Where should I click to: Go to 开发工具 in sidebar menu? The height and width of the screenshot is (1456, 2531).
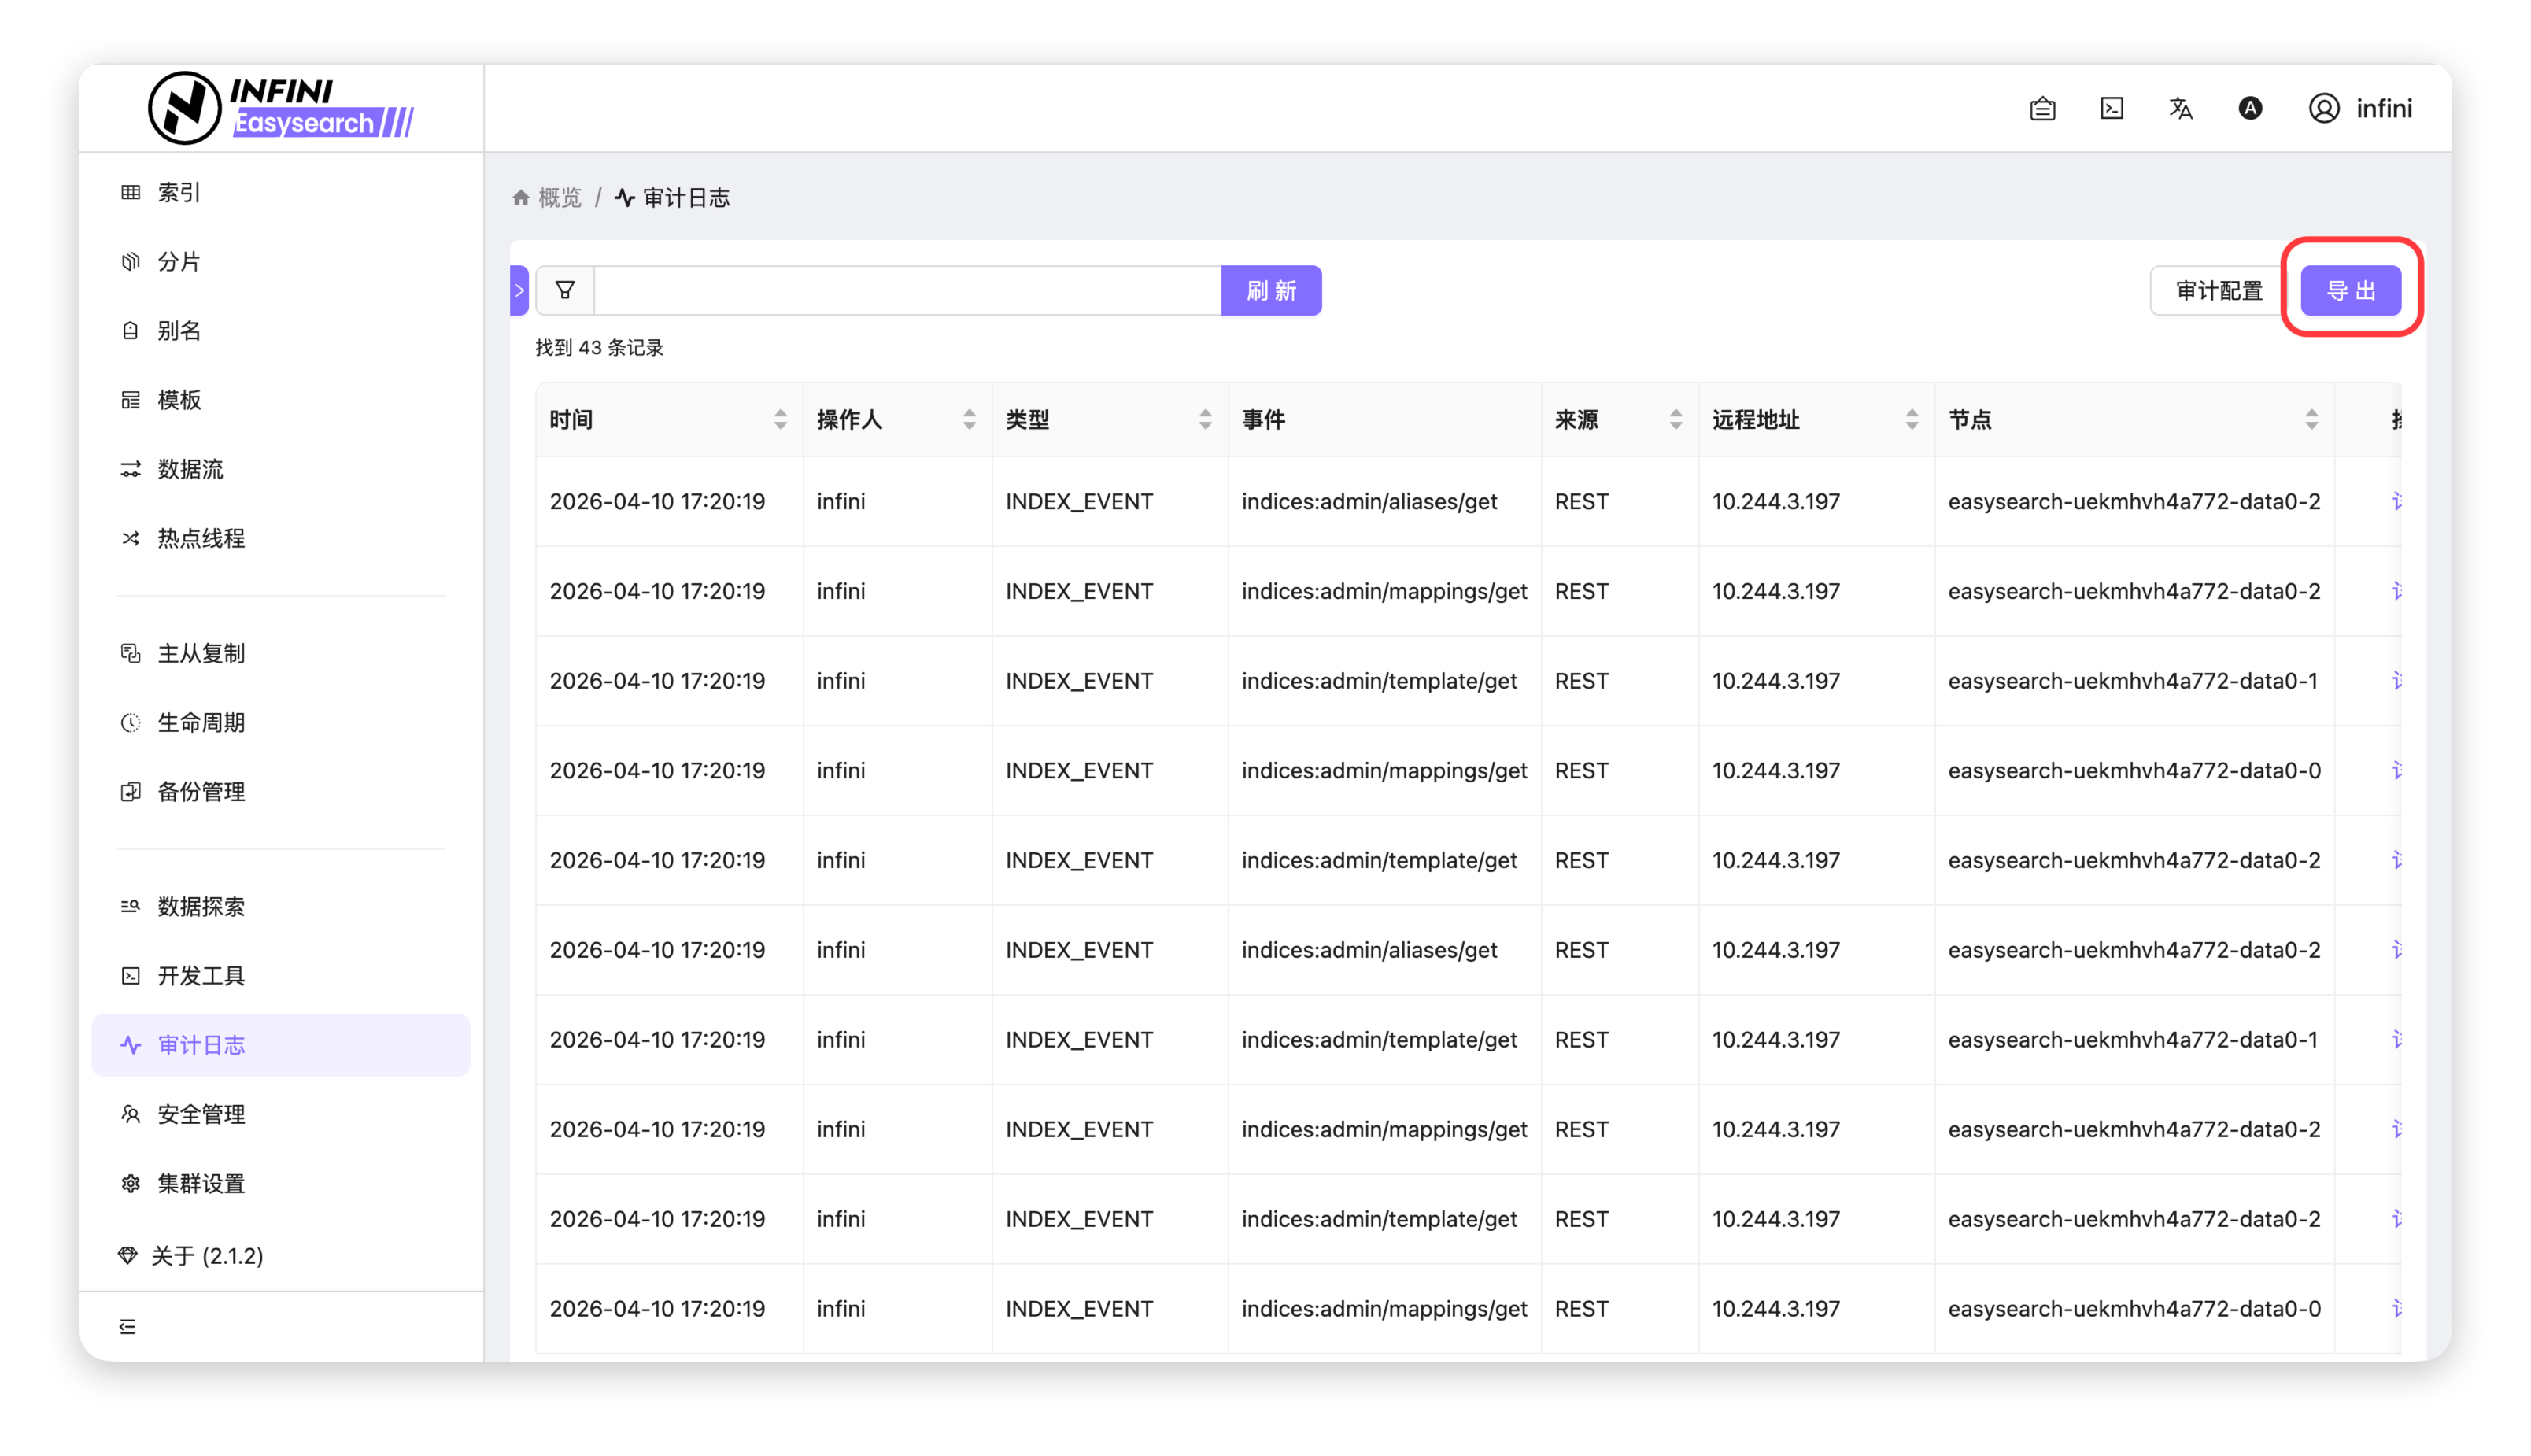click(201, 975)
